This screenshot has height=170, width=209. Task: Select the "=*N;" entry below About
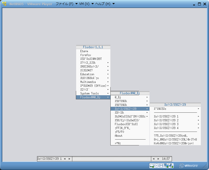point(130,143)
